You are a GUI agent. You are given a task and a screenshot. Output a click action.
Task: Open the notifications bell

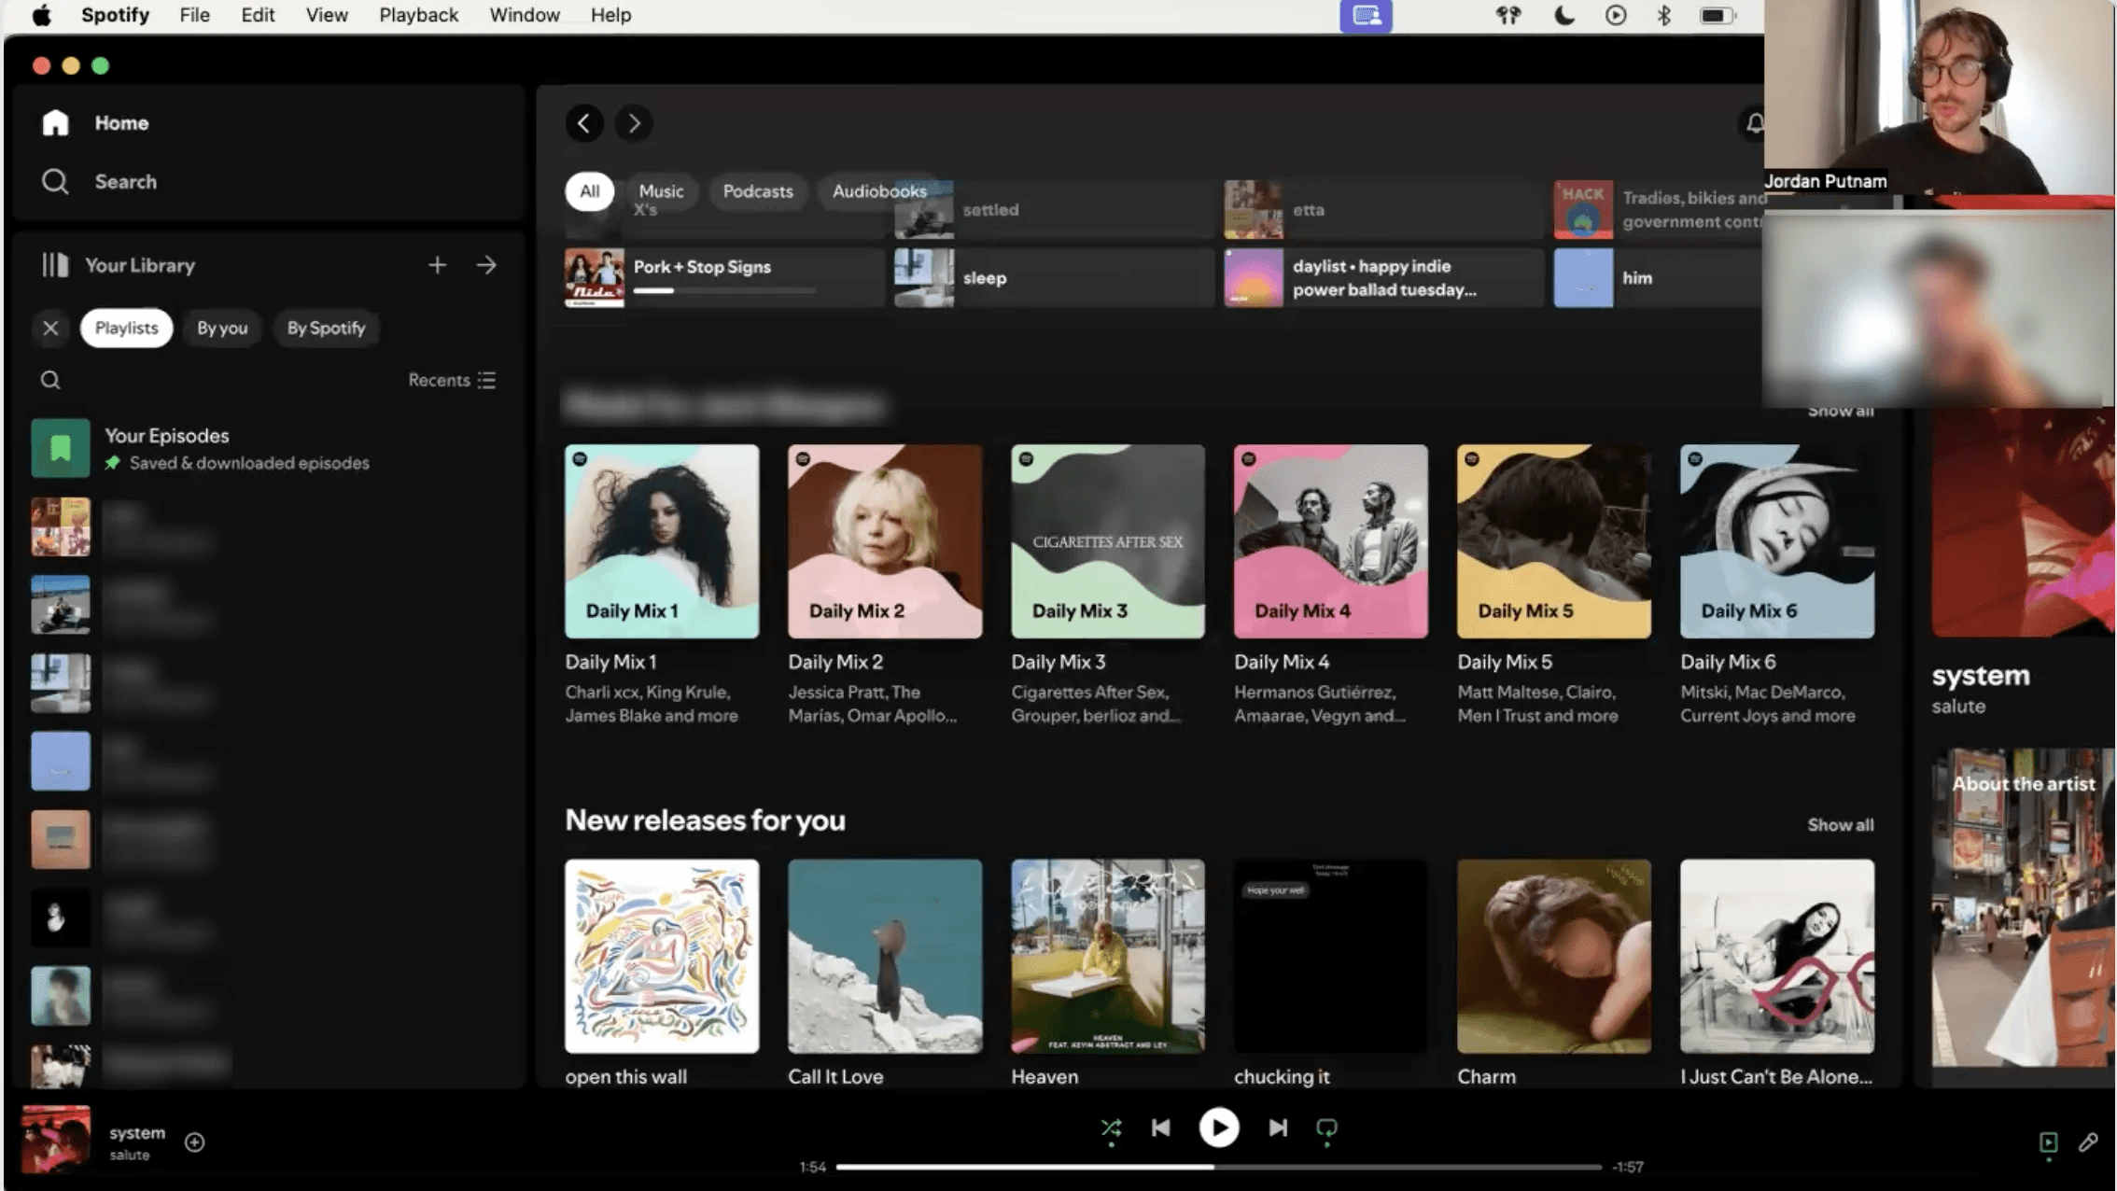click(1755, 123)
